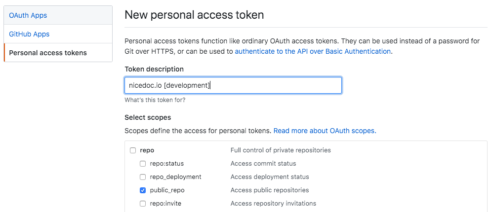Screen dimensions: 491x212
Task: Click the "What's this token for?" hint
Action: [x=155, y=100]
